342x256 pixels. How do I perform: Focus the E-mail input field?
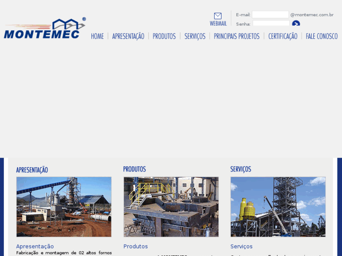(270, 15)
